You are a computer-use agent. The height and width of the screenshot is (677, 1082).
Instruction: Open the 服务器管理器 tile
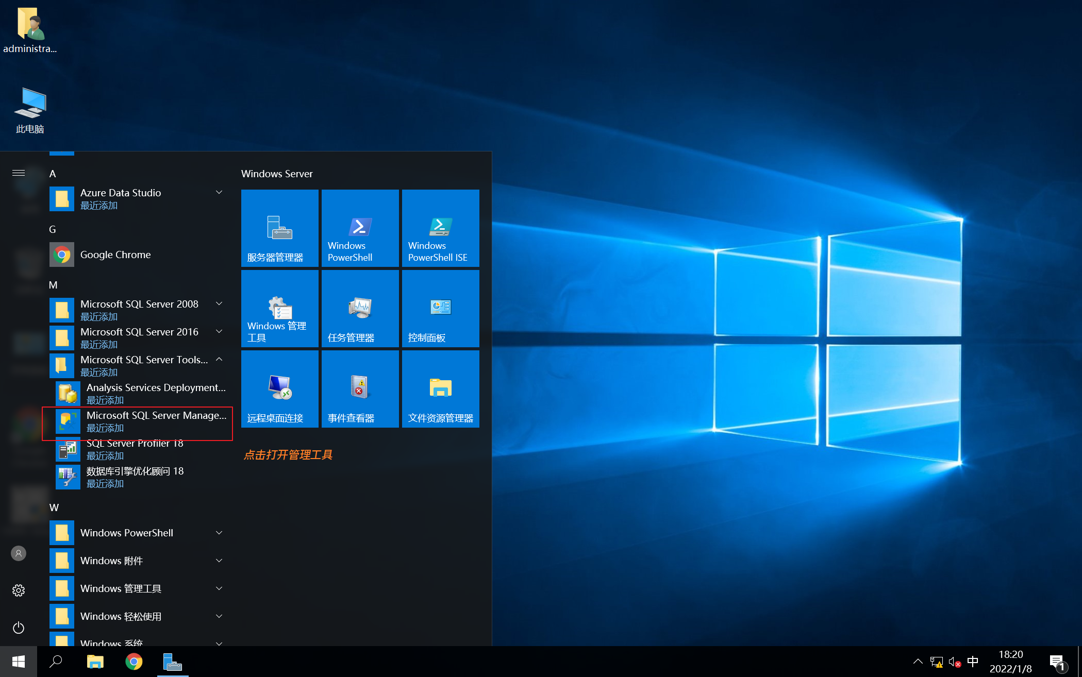point(280,228)
